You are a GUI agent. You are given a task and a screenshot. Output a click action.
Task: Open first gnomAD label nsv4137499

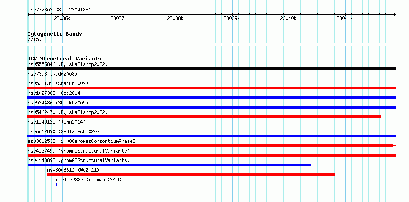[79, 151]
